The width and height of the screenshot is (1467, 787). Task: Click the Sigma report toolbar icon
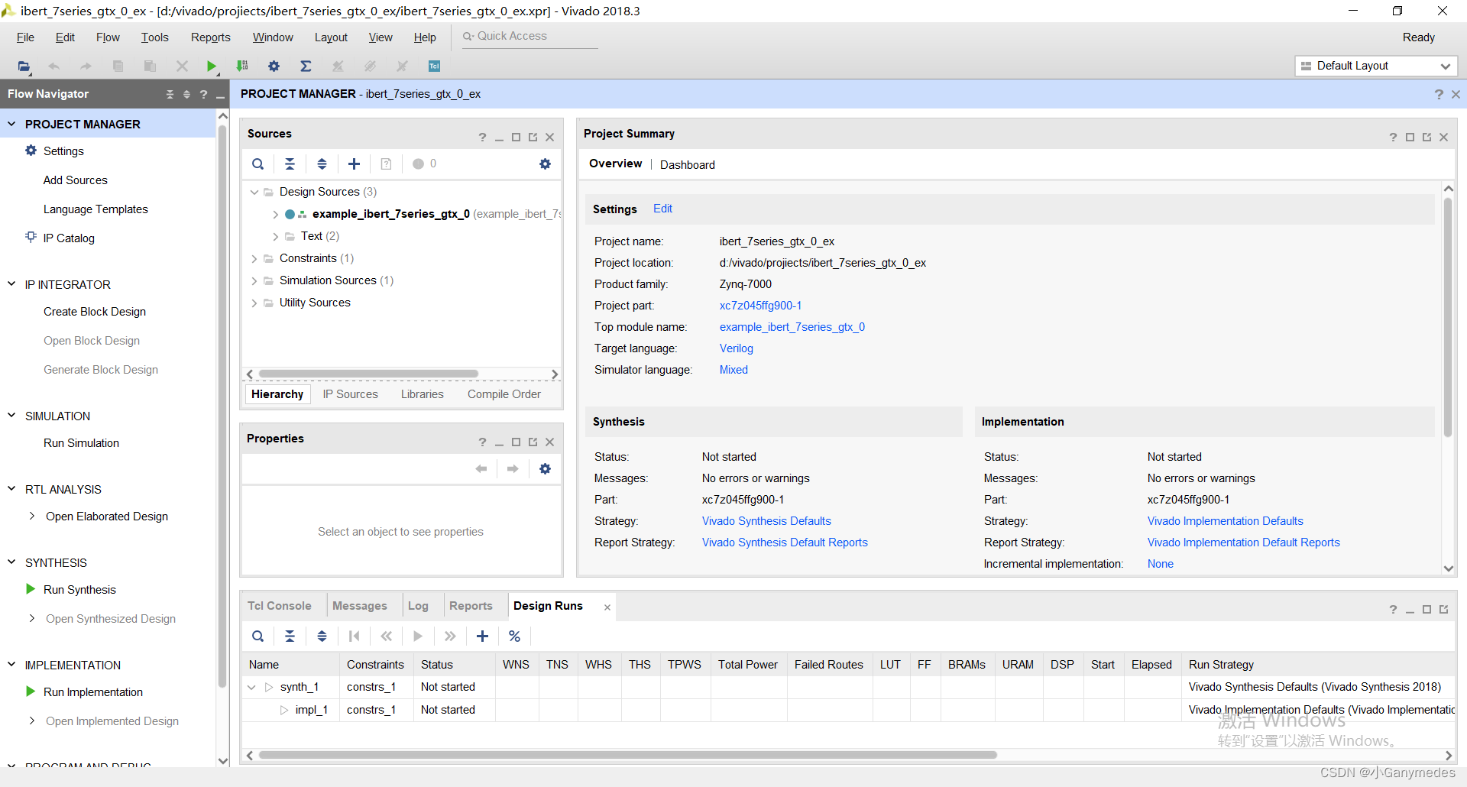click(x=306, y=66)
